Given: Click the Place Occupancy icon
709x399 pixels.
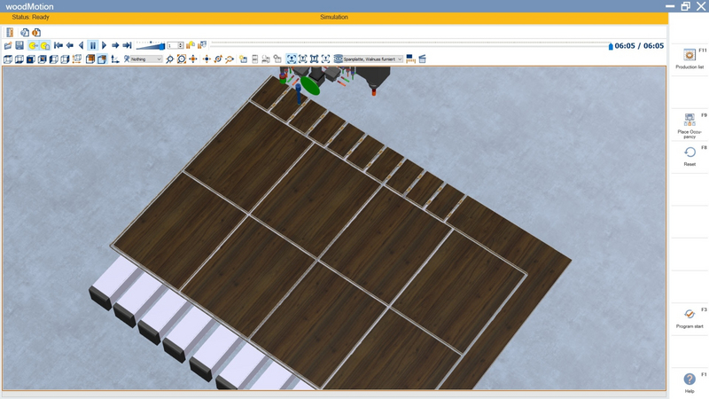Looking at the screenshot, I should [690, 122].
